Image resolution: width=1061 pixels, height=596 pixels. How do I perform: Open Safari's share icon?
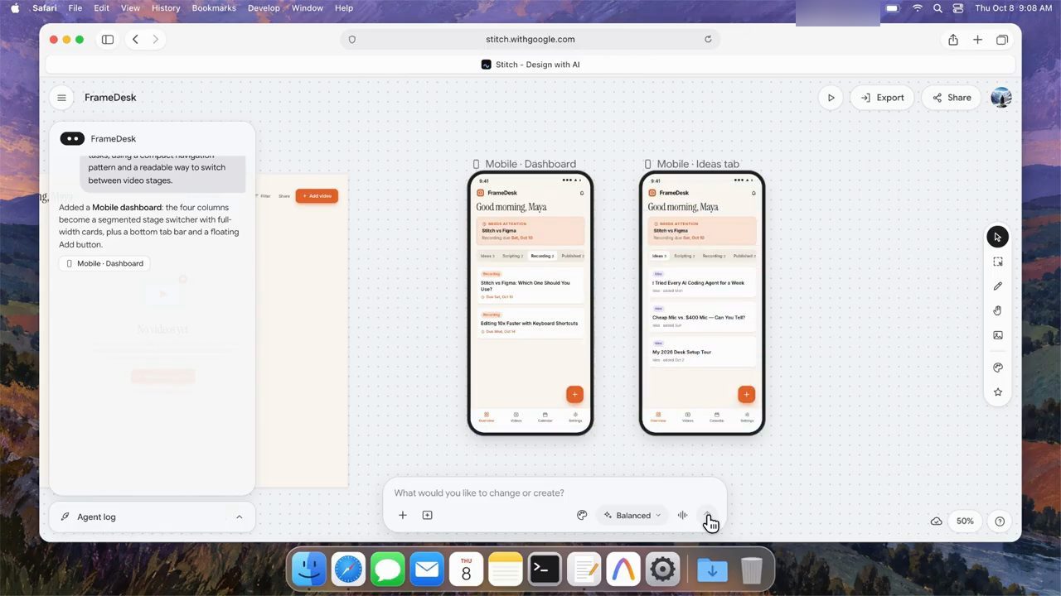[x=953, y=39]
